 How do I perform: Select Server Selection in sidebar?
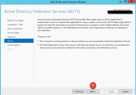pos(15,29)
